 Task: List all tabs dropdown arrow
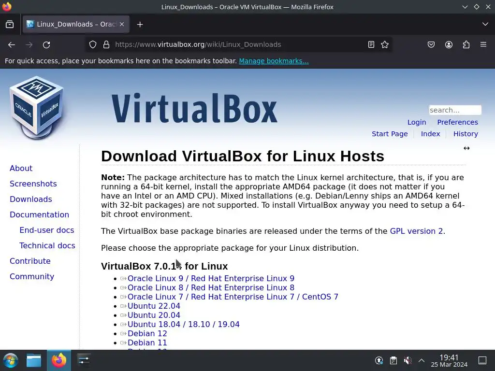(485, 24)
